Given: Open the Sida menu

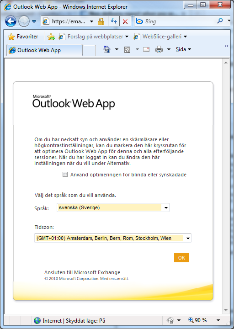Looking at the screenshot, I should [183, 49].
